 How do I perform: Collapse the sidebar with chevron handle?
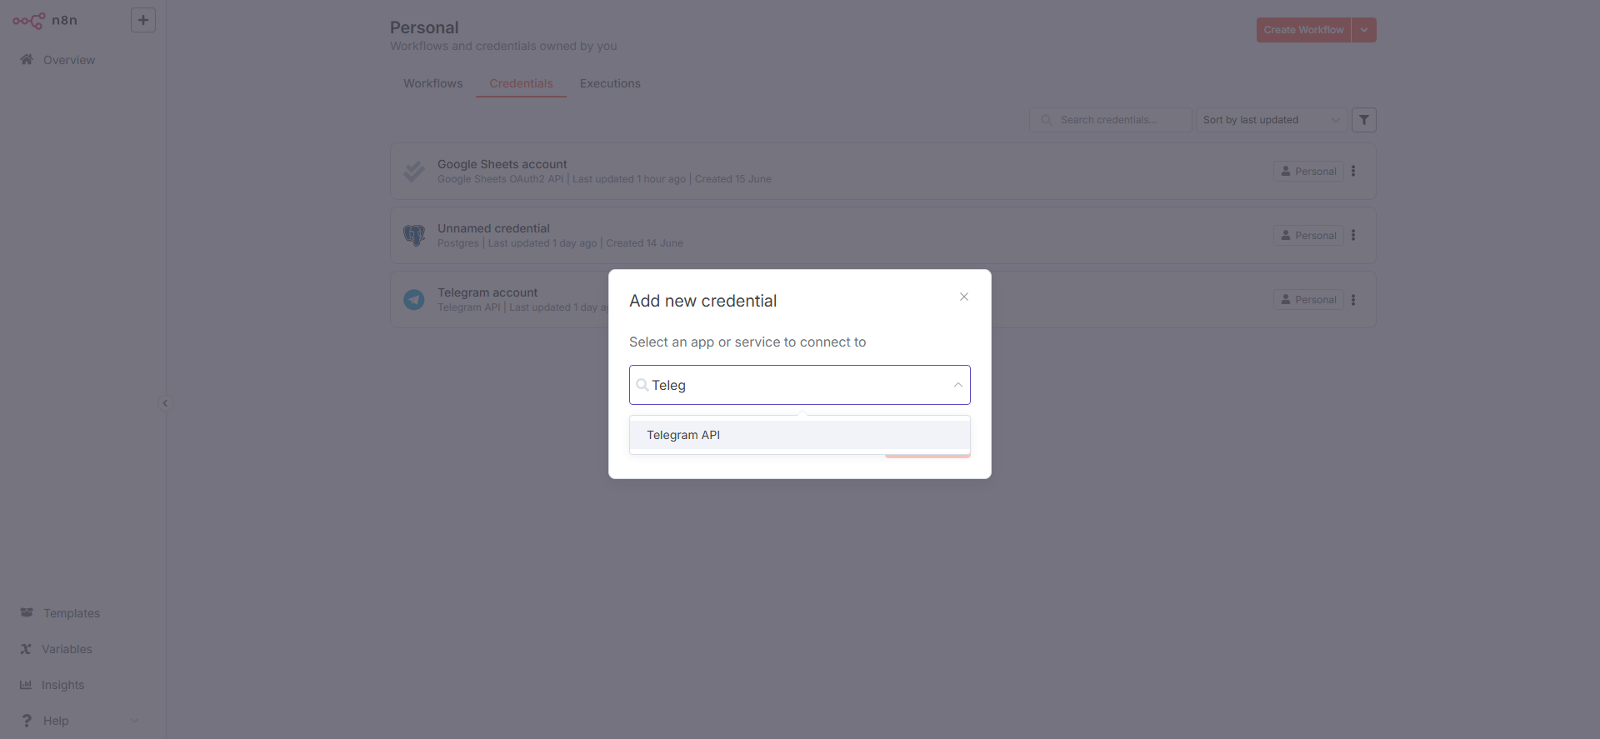click(165, 403)
